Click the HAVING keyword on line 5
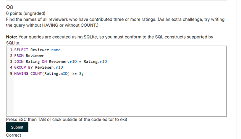Screen dimensions: 241x139 pyautogui.click(x=21, y=74)
